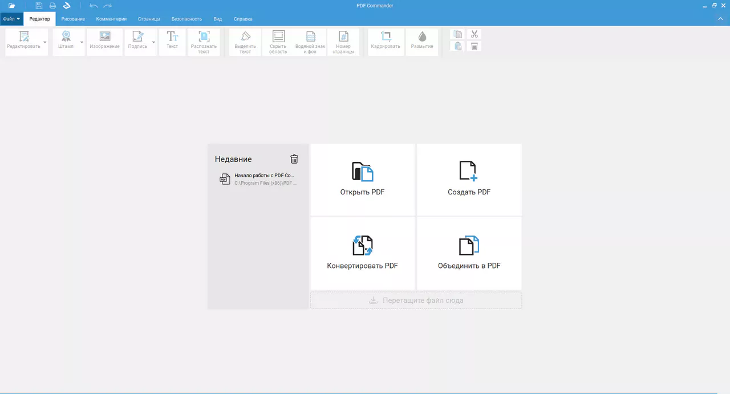Screen dimensions: 730x394
Task: Clear recent files with trash icon
Action: [294, 159]
